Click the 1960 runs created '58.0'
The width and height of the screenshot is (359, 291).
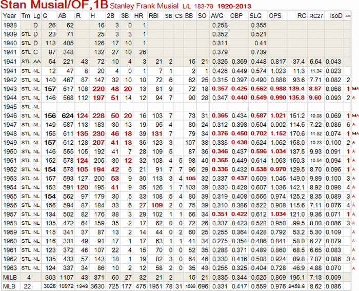click(299, 241)
